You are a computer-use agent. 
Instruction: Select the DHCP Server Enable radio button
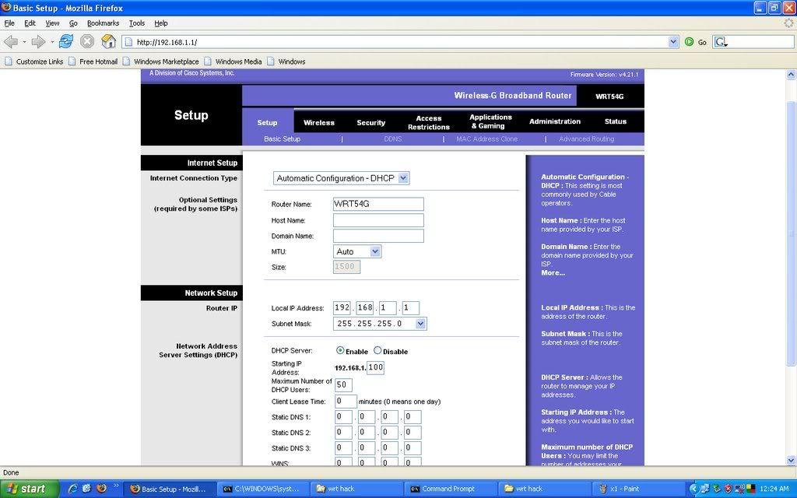(340, 350)
